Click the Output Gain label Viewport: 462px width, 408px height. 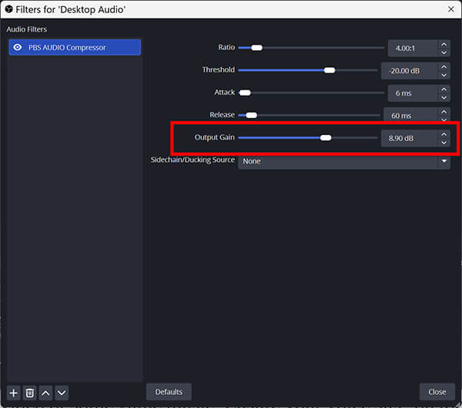pyautogui.click(x=215, y=137)
